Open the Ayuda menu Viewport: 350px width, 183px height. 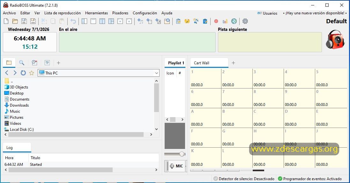click(167, 13)
